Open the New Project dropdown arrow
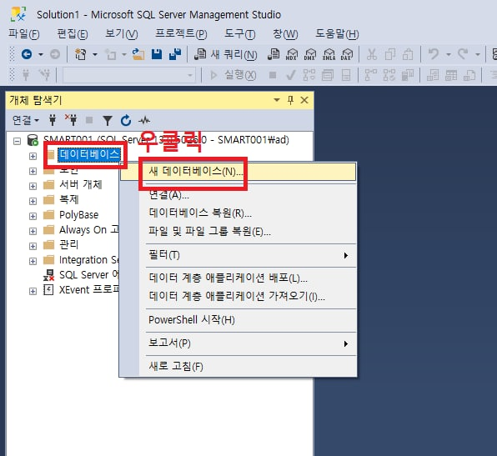The image size is (497, 456). pyautogui.click(x=95, y=54)
